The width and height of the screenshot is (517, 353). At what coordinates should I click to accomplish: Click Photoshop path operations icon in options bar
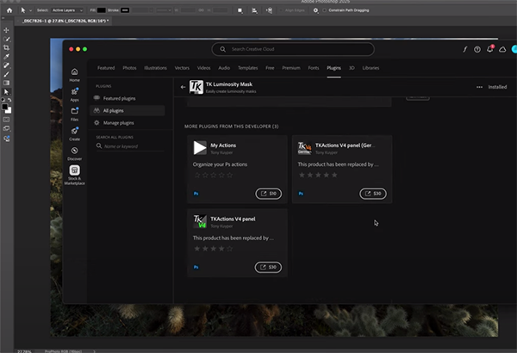point(240,10)
